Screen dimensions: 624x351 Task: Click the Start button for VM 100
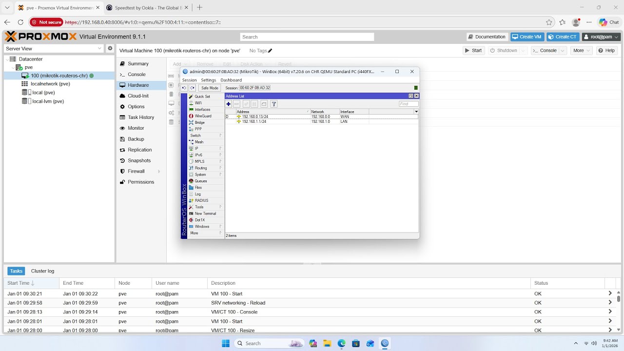tap(473, 51)
